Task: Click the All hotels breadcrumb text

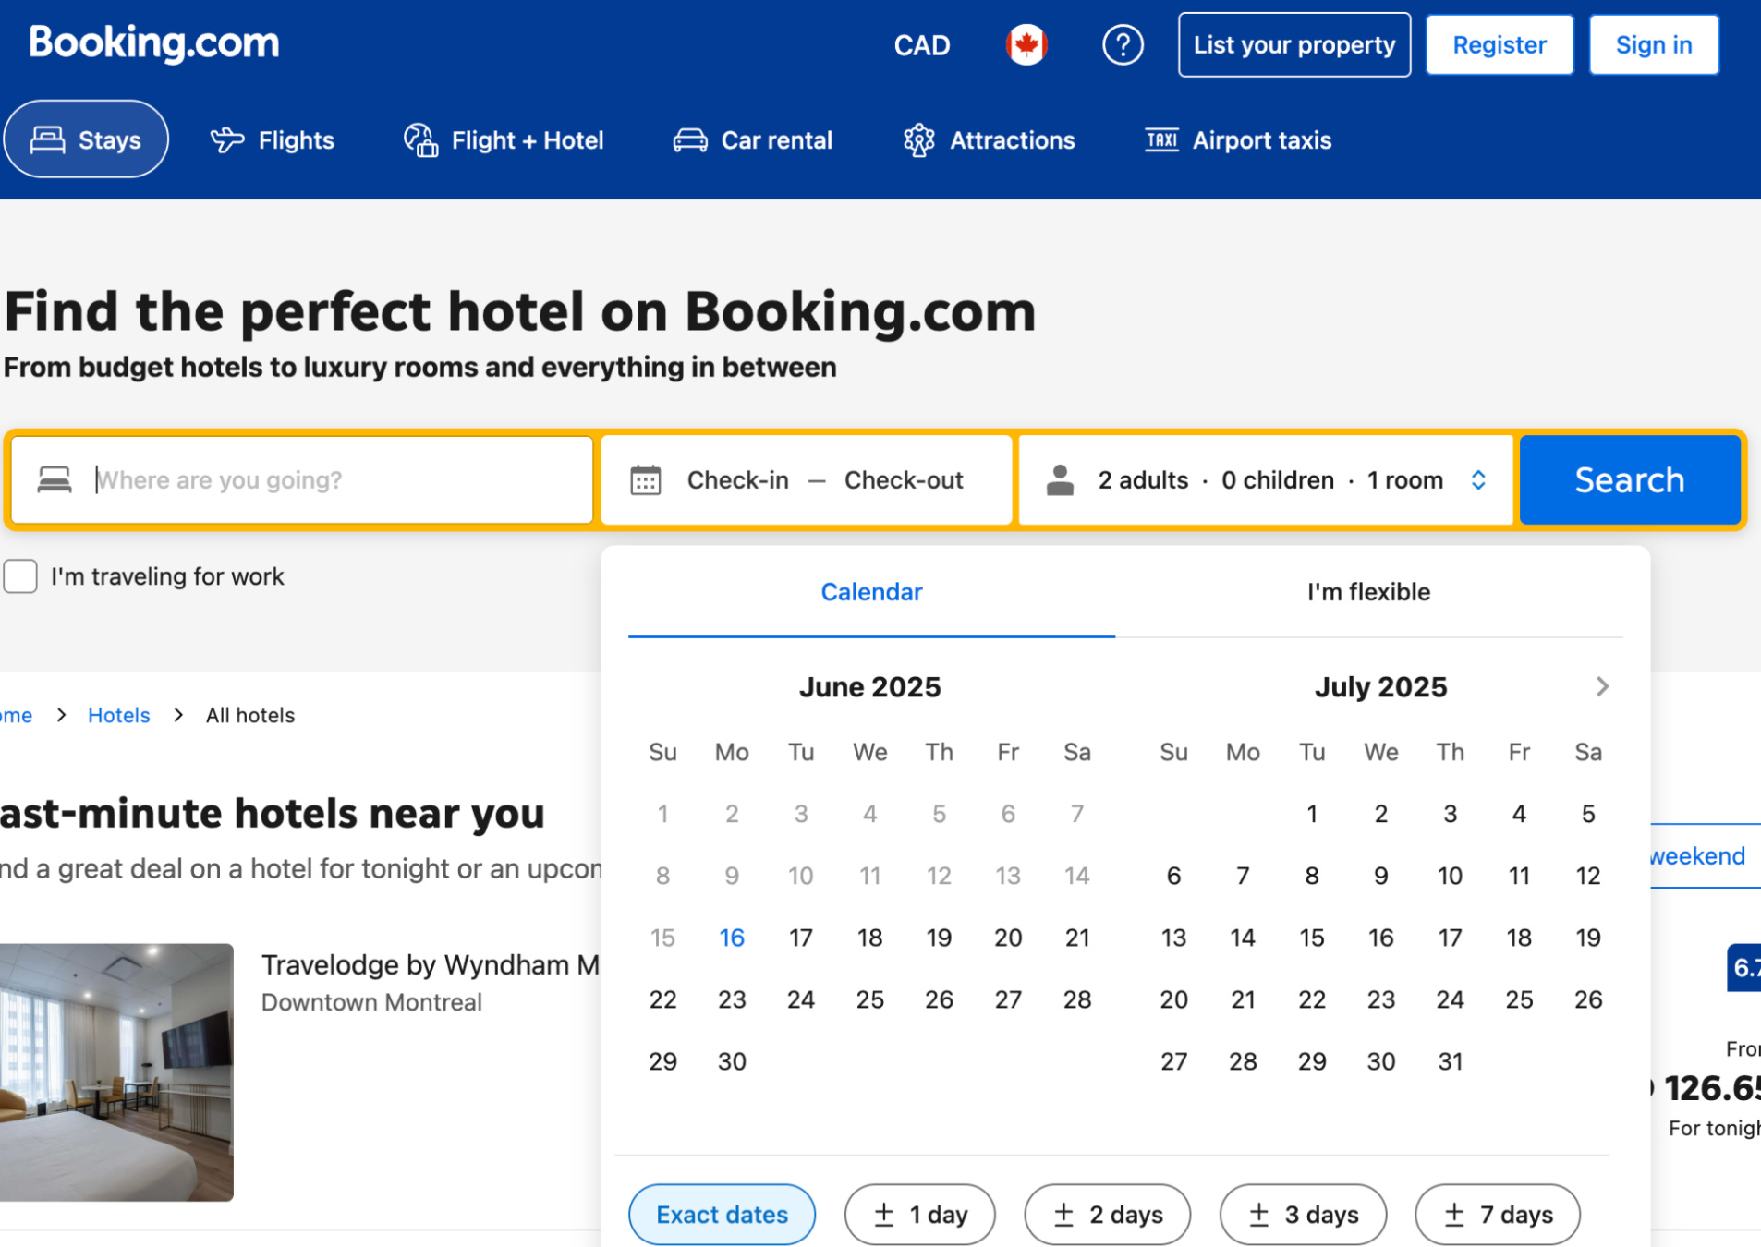Action: click(x=250, y=715)
